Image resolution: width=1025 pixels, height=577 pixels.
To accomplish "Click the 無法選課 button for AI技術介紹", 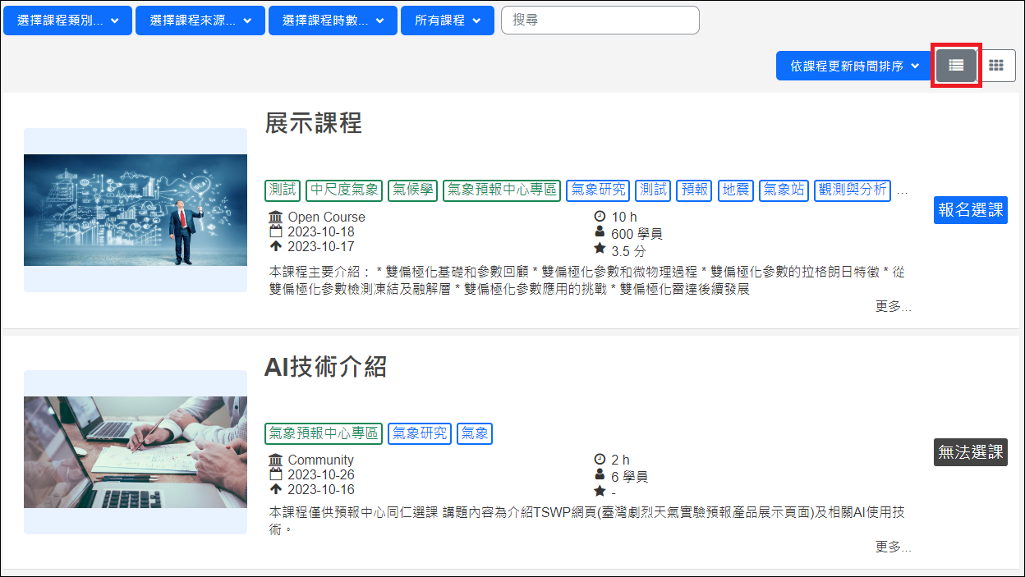I will [971, 452].
